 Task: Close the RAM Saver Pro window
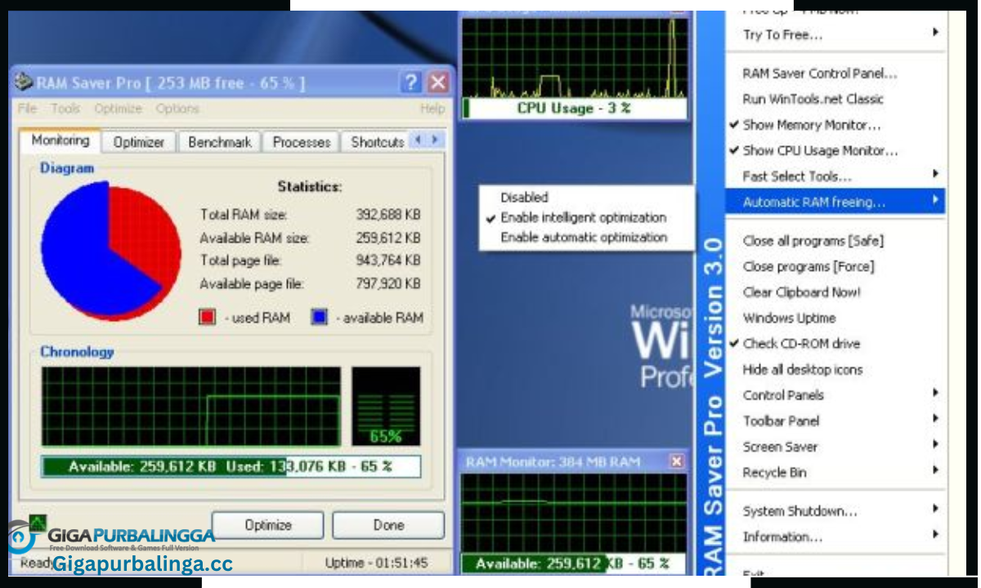coord(438,82)
